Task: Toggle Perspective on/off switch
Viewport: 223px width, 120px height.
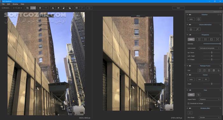Action: [x=190, y=35]
